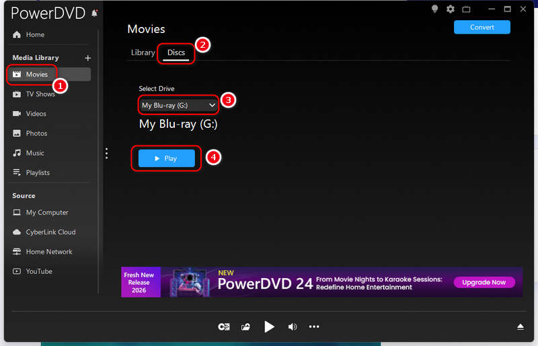This screenshot has width=538, height=346.
Task: Click the Music note icon
Action: (x=16, y=153)
